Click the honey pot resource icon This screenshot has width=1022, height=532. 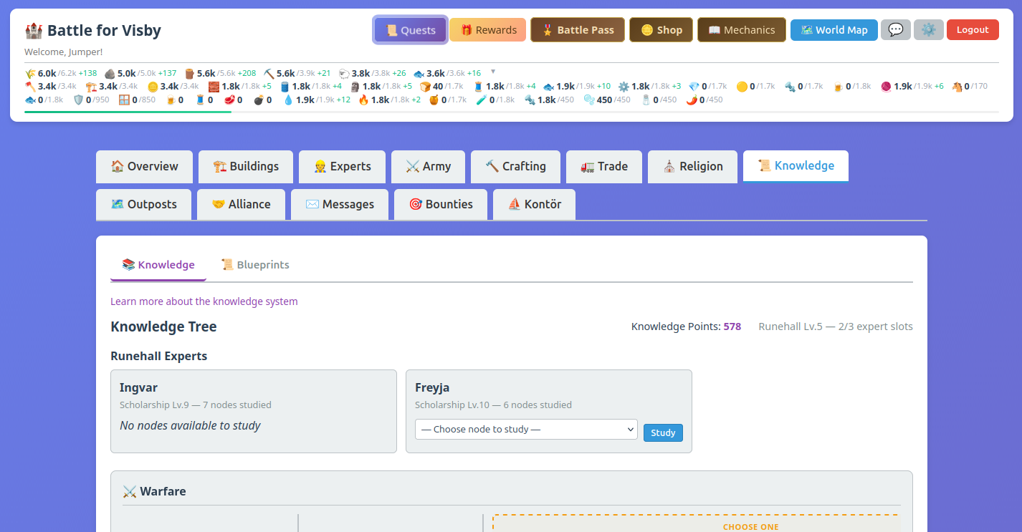(434, 100)
